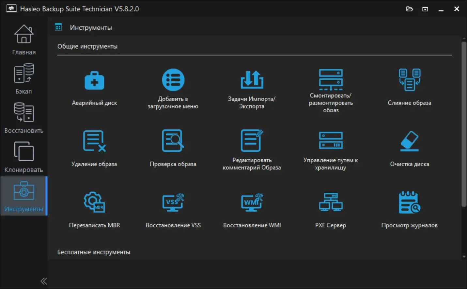Viewport: 467px width, 289px height.
Task: Switch to the Главная tab
Action: point(24,40)
